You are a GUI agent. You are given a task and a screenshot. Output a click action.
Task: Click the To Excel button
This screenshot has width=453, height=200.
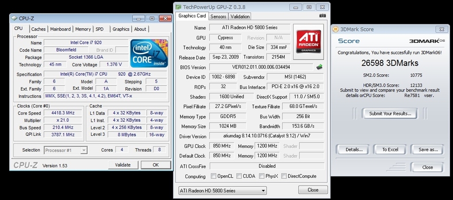pos(390,150)
